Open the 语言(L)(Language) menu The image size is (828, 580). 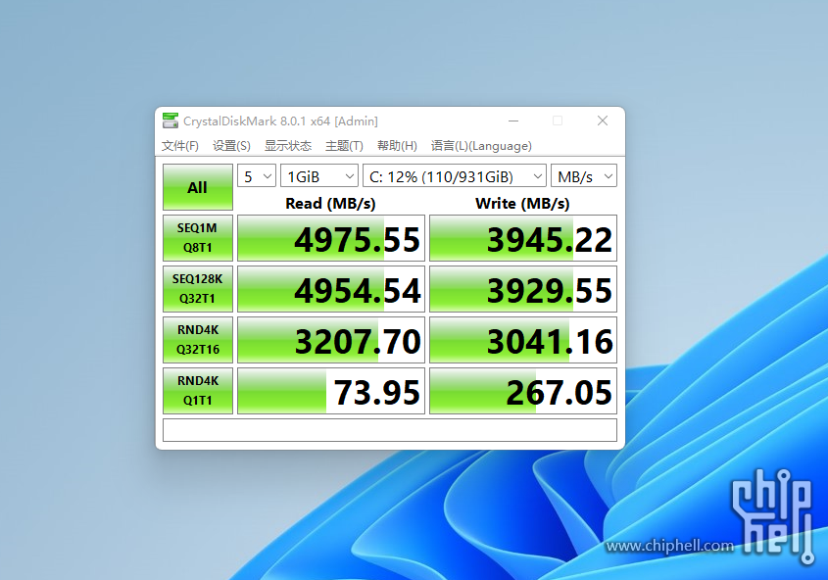[481, 146]
